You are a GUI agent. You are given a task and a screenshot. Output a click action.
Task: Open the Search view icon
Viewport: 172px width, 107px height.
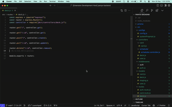pos(147,11)
